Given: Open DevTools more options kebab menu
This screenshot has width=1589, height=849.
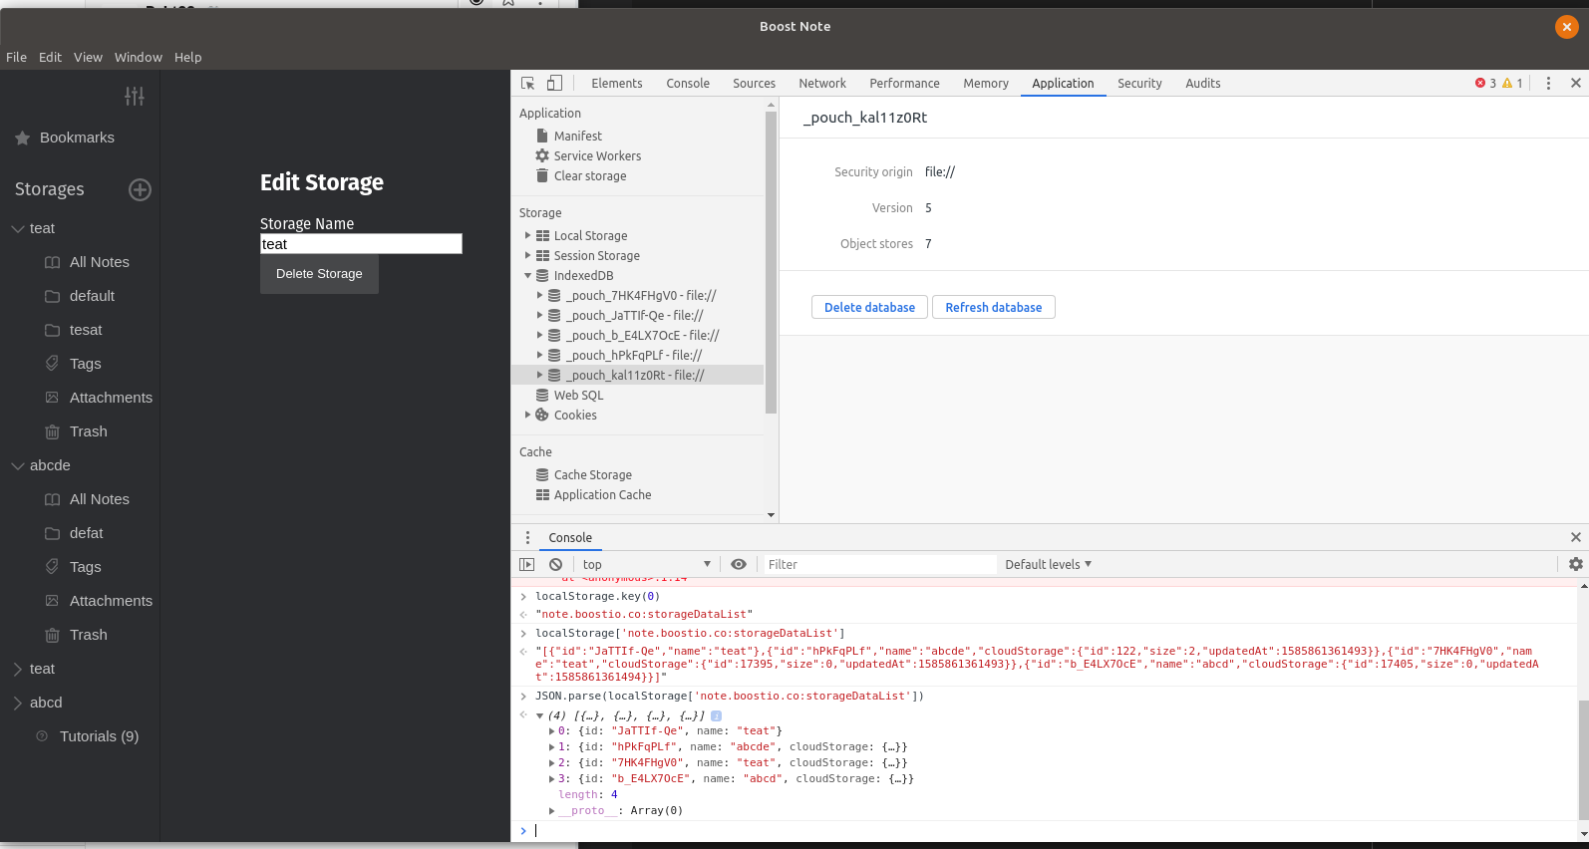Looking at the screenshot, I should (1548, 84).
